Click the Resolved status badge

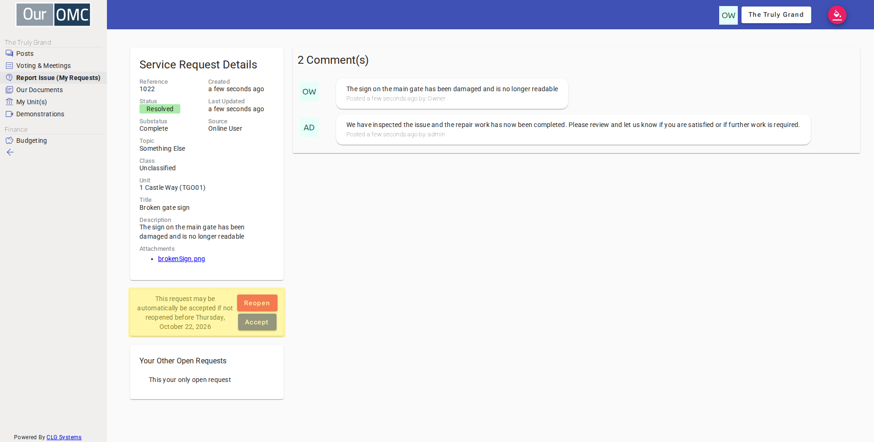pyautogui.click(x=160, y=109)
